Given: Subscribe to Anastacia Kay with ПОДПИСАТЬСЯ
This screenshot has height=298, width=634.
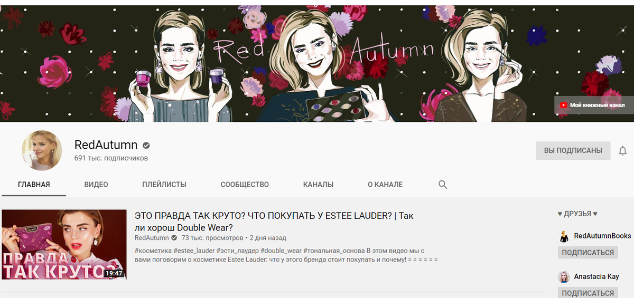Looking at the screenshot, I should click(x=588, y=293).
